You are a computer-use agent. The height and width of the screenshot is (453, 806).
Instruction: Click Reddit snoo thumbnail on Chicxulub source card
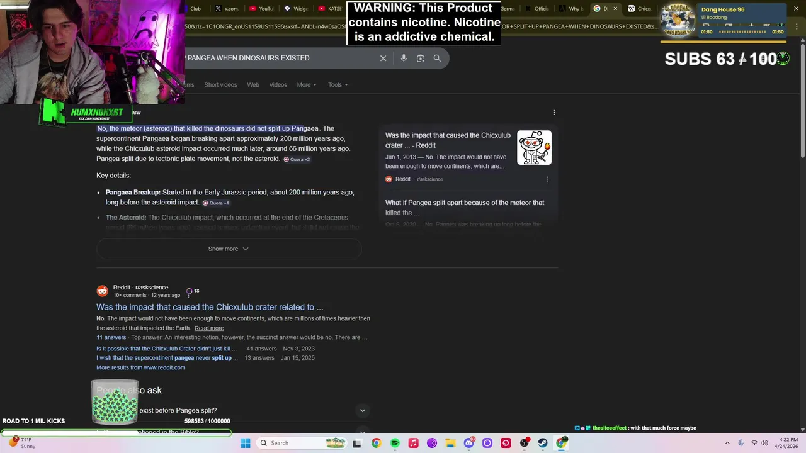tap(534, 148)
